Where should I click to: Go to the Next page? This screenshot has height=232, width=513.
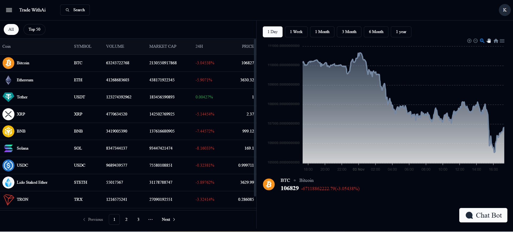pos(168,219)
